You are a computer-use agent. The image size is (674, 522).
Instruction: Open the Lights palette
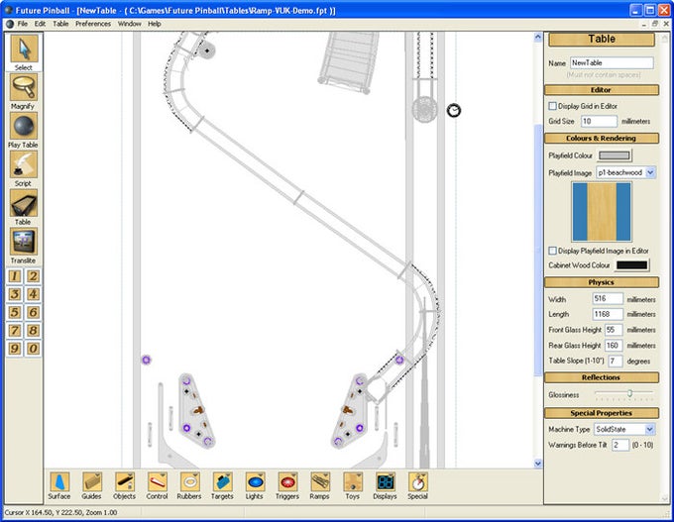(x=255, y=482)
